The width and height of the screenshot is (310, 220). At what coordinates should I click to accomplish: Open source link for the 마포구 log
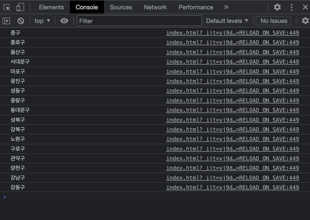point(233,71)
